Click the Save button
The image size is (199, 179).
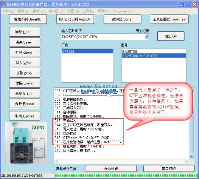point(23,42)
